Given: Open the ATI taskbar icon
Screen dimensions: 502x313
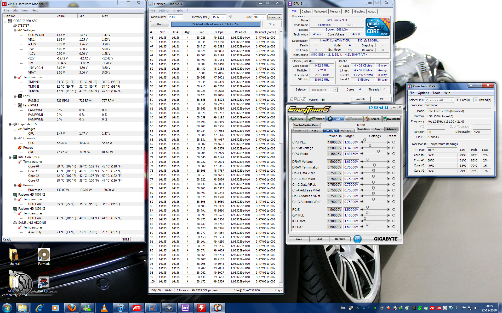Looking at the screenshot, I should pos(136,308).
